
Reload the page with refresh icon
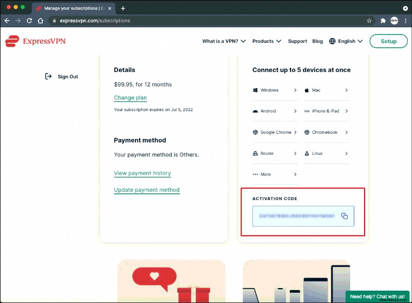click(x=29, y=21)
